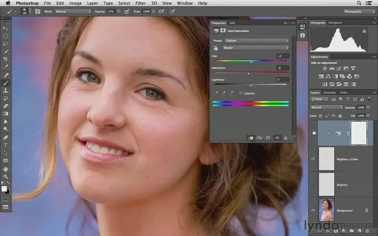
Task: Pick the Clone Stamp tool
Action: click(6, 90)
